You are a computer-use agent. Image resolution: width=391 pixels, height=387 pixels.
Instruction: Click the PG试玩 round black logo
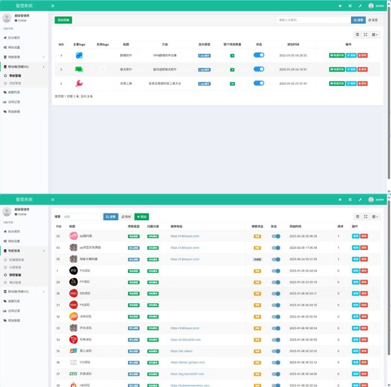click(x=73, y=270)
